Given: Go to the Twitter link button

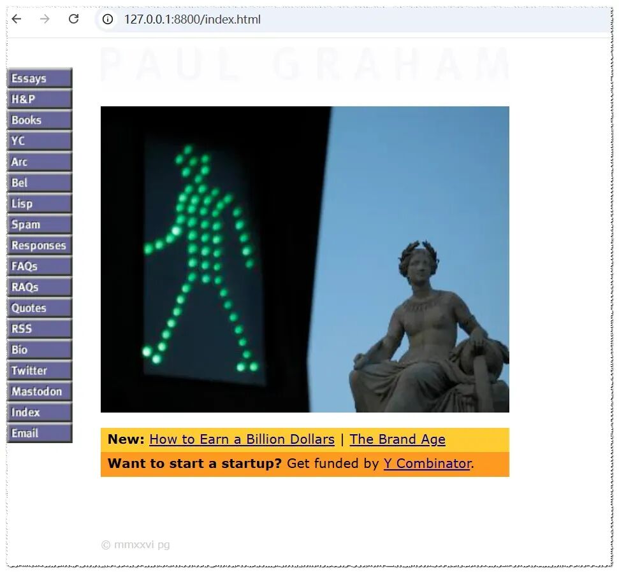Looking at the screenshot, I should [x=40, y=371].
